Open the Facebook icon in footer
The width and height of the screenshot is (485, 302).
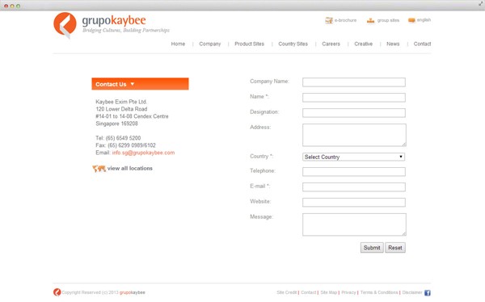click(x=427, y=292)
